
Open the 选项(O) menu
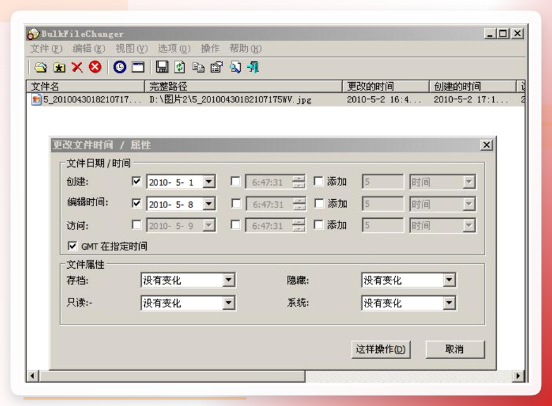coord(174,49)
